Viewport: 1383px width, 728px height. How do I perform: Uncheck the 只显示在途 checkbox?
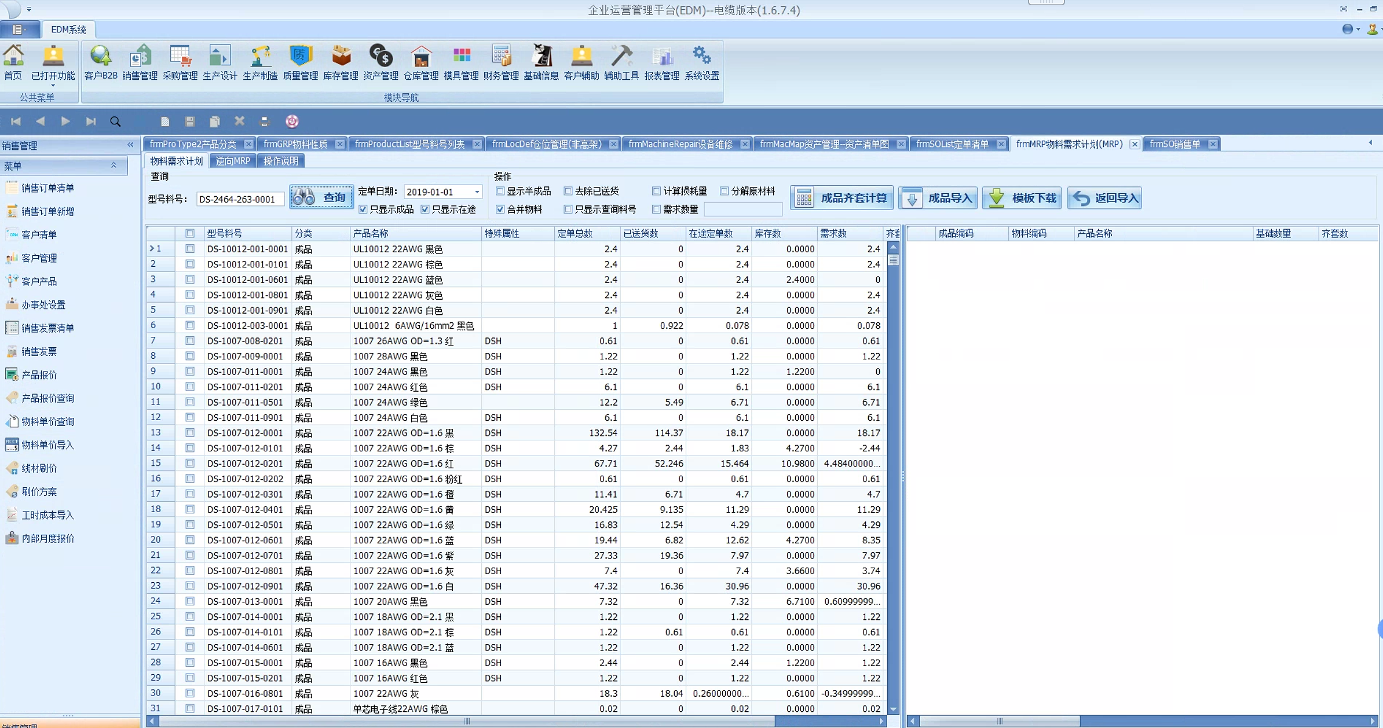pyautogui.click(x=426, y=209)
